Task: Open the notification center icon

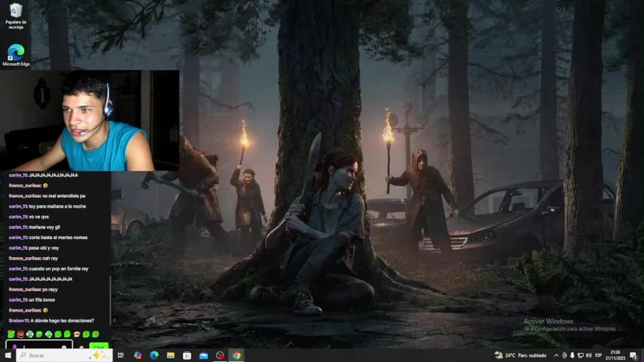Action: pos(633,355)
